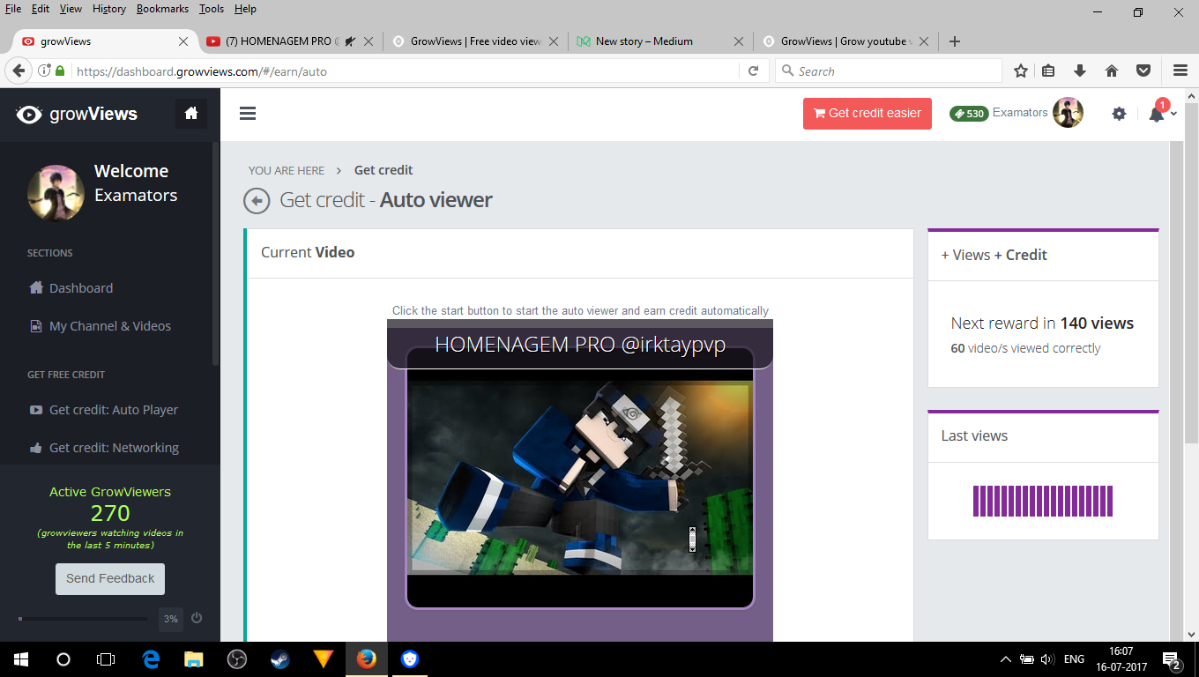The width and height of the screenshot is (1199, 677).
Task: Close the growViews browser tab
Action: (183, 41)
